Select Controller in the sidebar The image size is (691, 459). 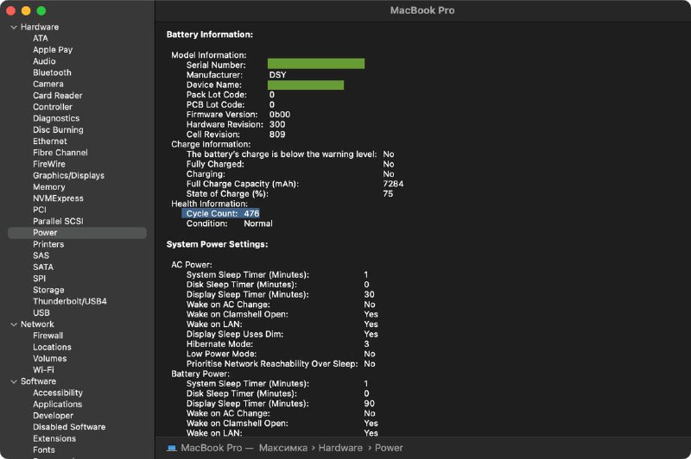(x=53, y=107)
